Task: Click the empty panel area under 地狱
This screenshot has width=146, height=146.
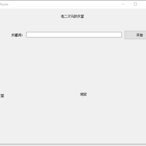Action: point(84,119)
